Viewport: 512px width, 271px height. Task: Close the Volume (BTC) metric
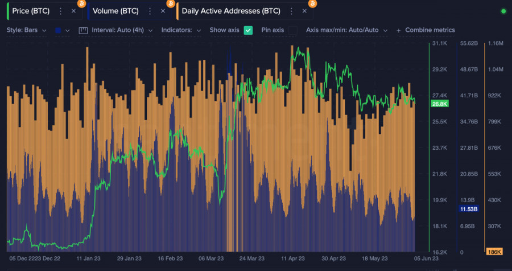tap(163, 11)
